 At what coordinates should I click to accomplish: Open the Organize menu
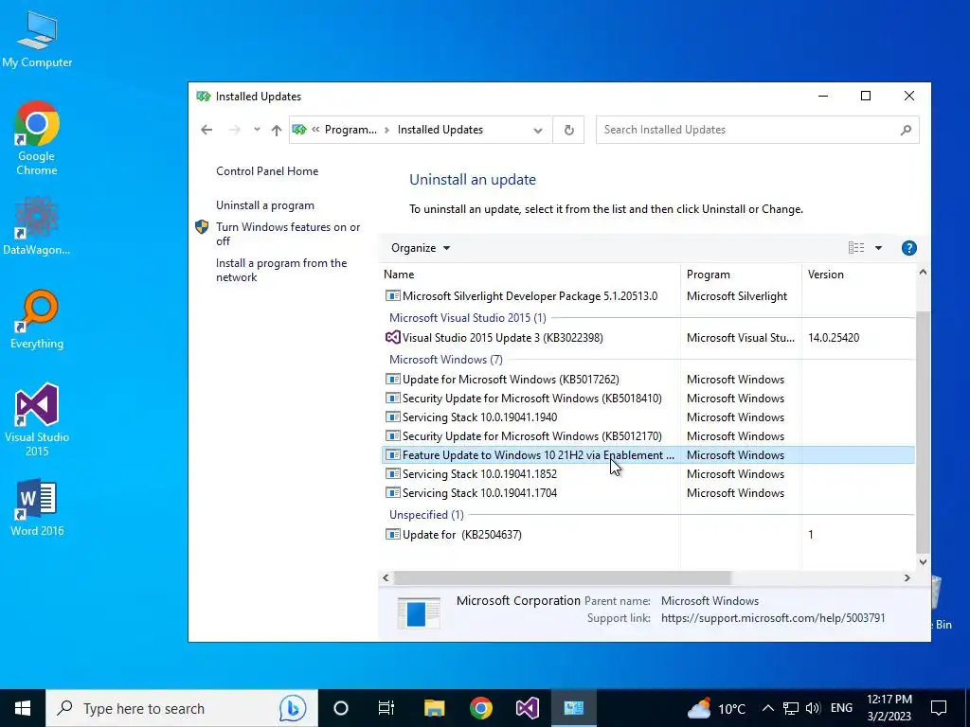tap(421, 248)
